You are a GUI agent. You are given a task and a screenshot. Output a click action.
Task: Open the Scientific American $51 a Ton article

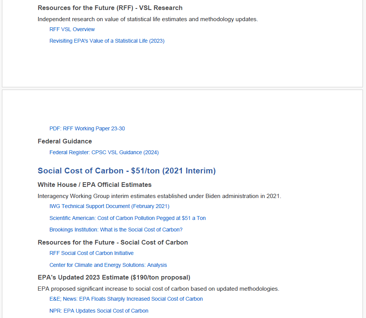coord(128,218)
